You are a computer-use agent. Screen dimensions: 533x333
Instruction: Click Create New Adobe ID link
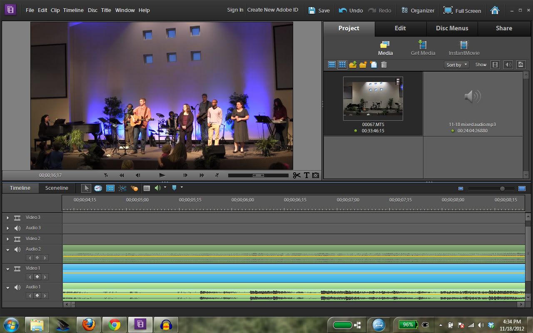tap(273, 10)
